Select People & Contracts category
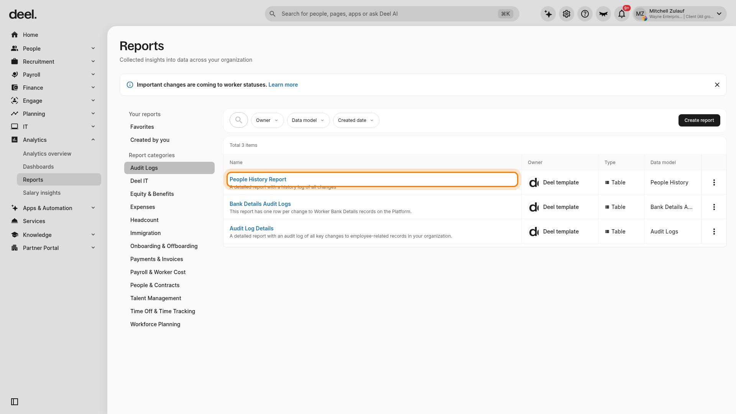This screenshot has height=414, width=736. [x=169, y=285]
